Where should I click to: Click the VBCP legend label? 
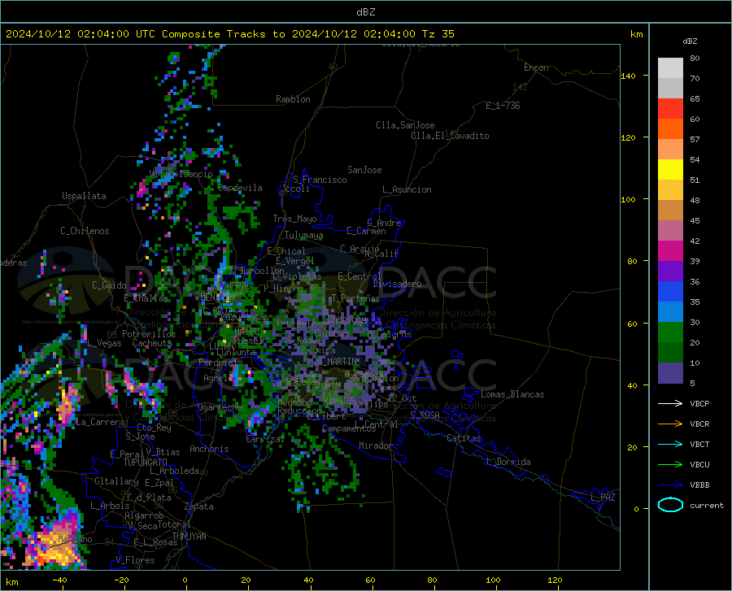click(x=699, y=403)
